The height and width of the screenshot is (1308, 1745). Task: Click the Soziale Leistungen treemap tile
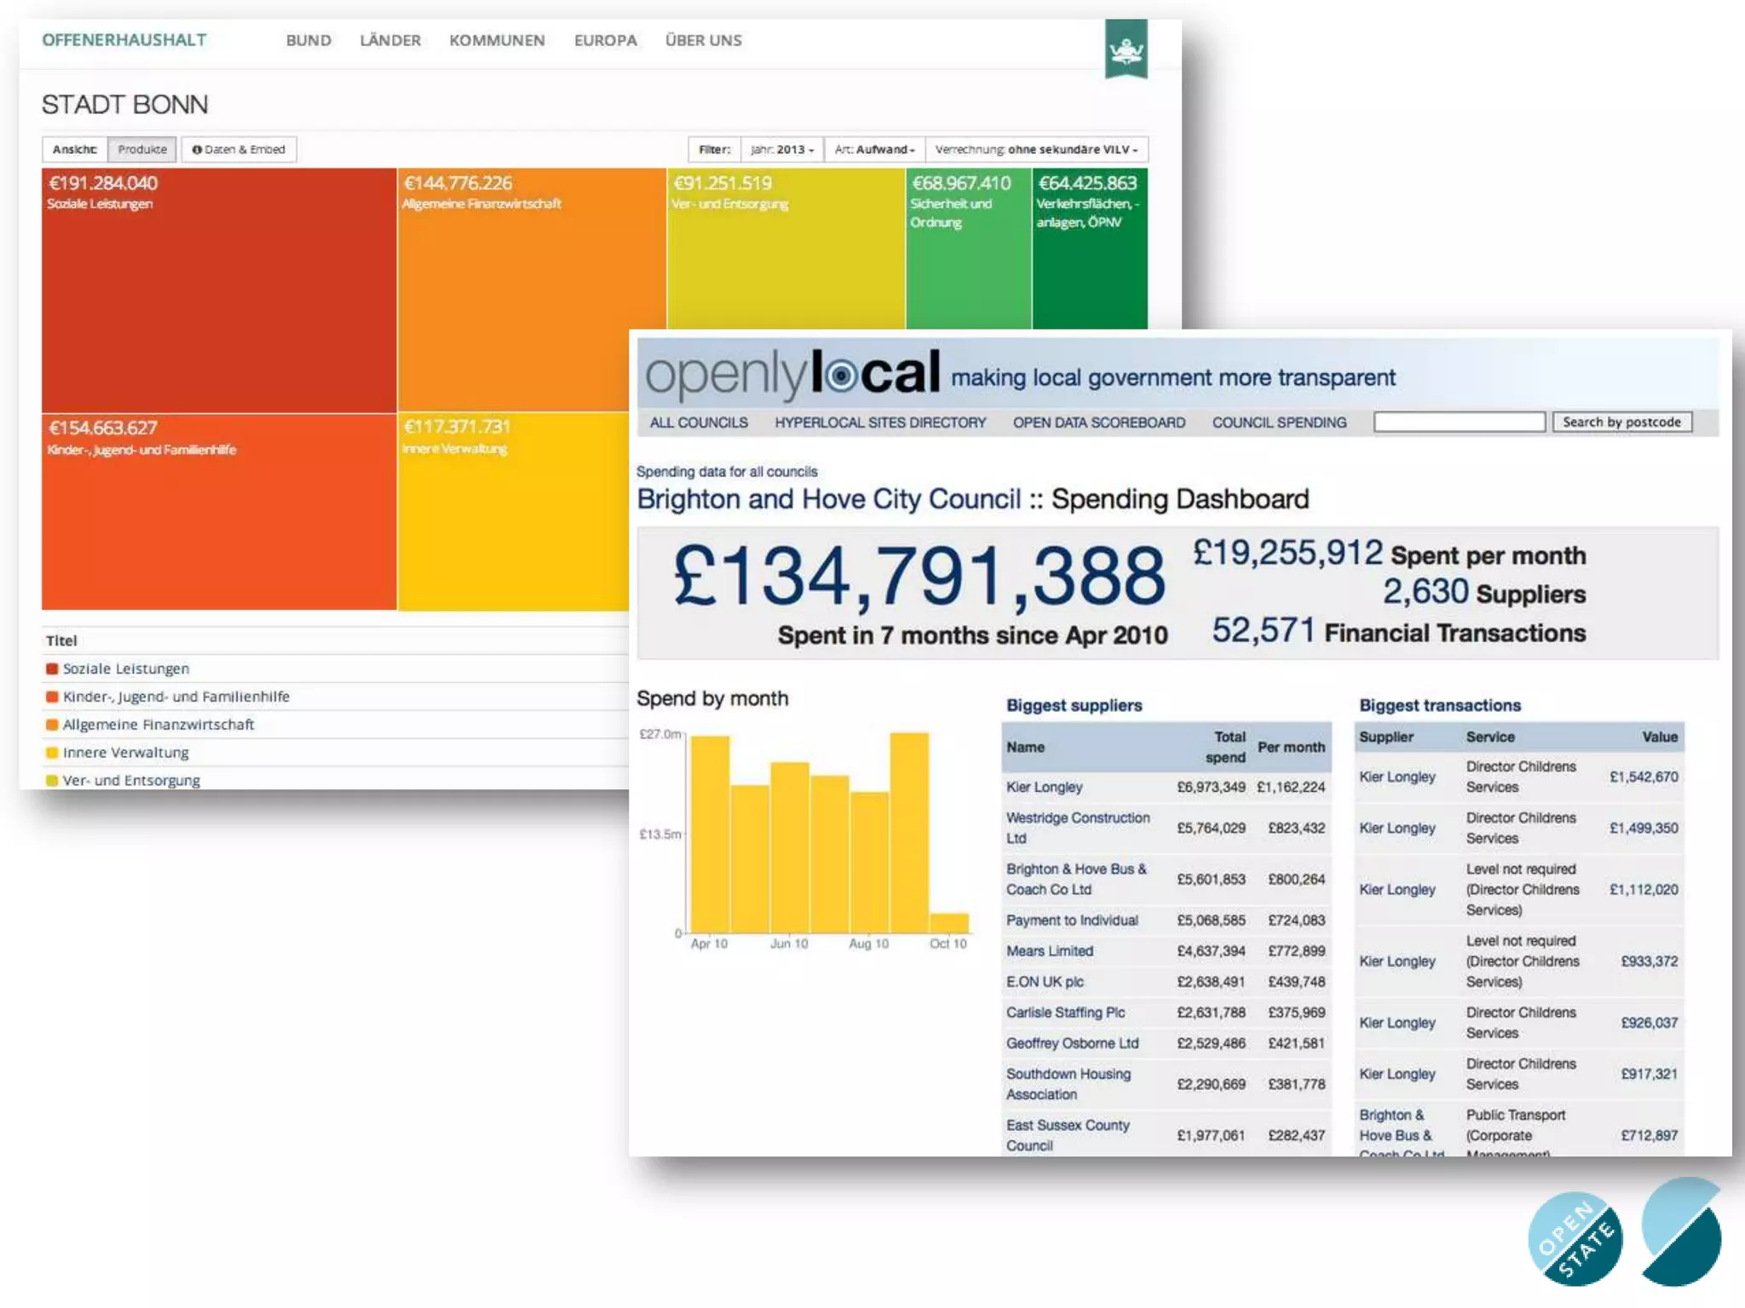click(x=218, y=290)
